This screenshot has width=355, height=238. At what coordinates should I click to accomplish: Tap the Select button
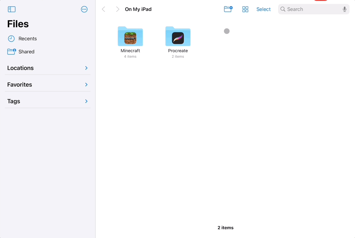tap(263, 9)
